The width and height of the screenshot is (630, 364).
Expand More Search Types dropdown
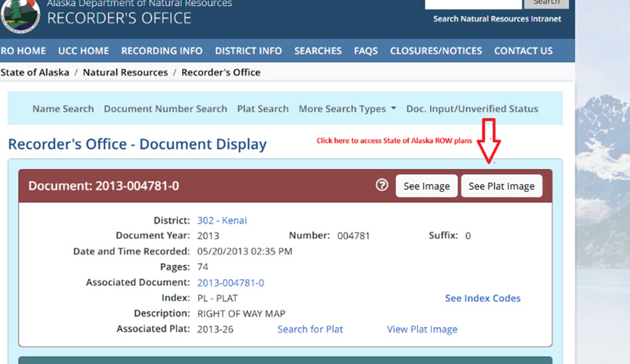pos(347,109)
